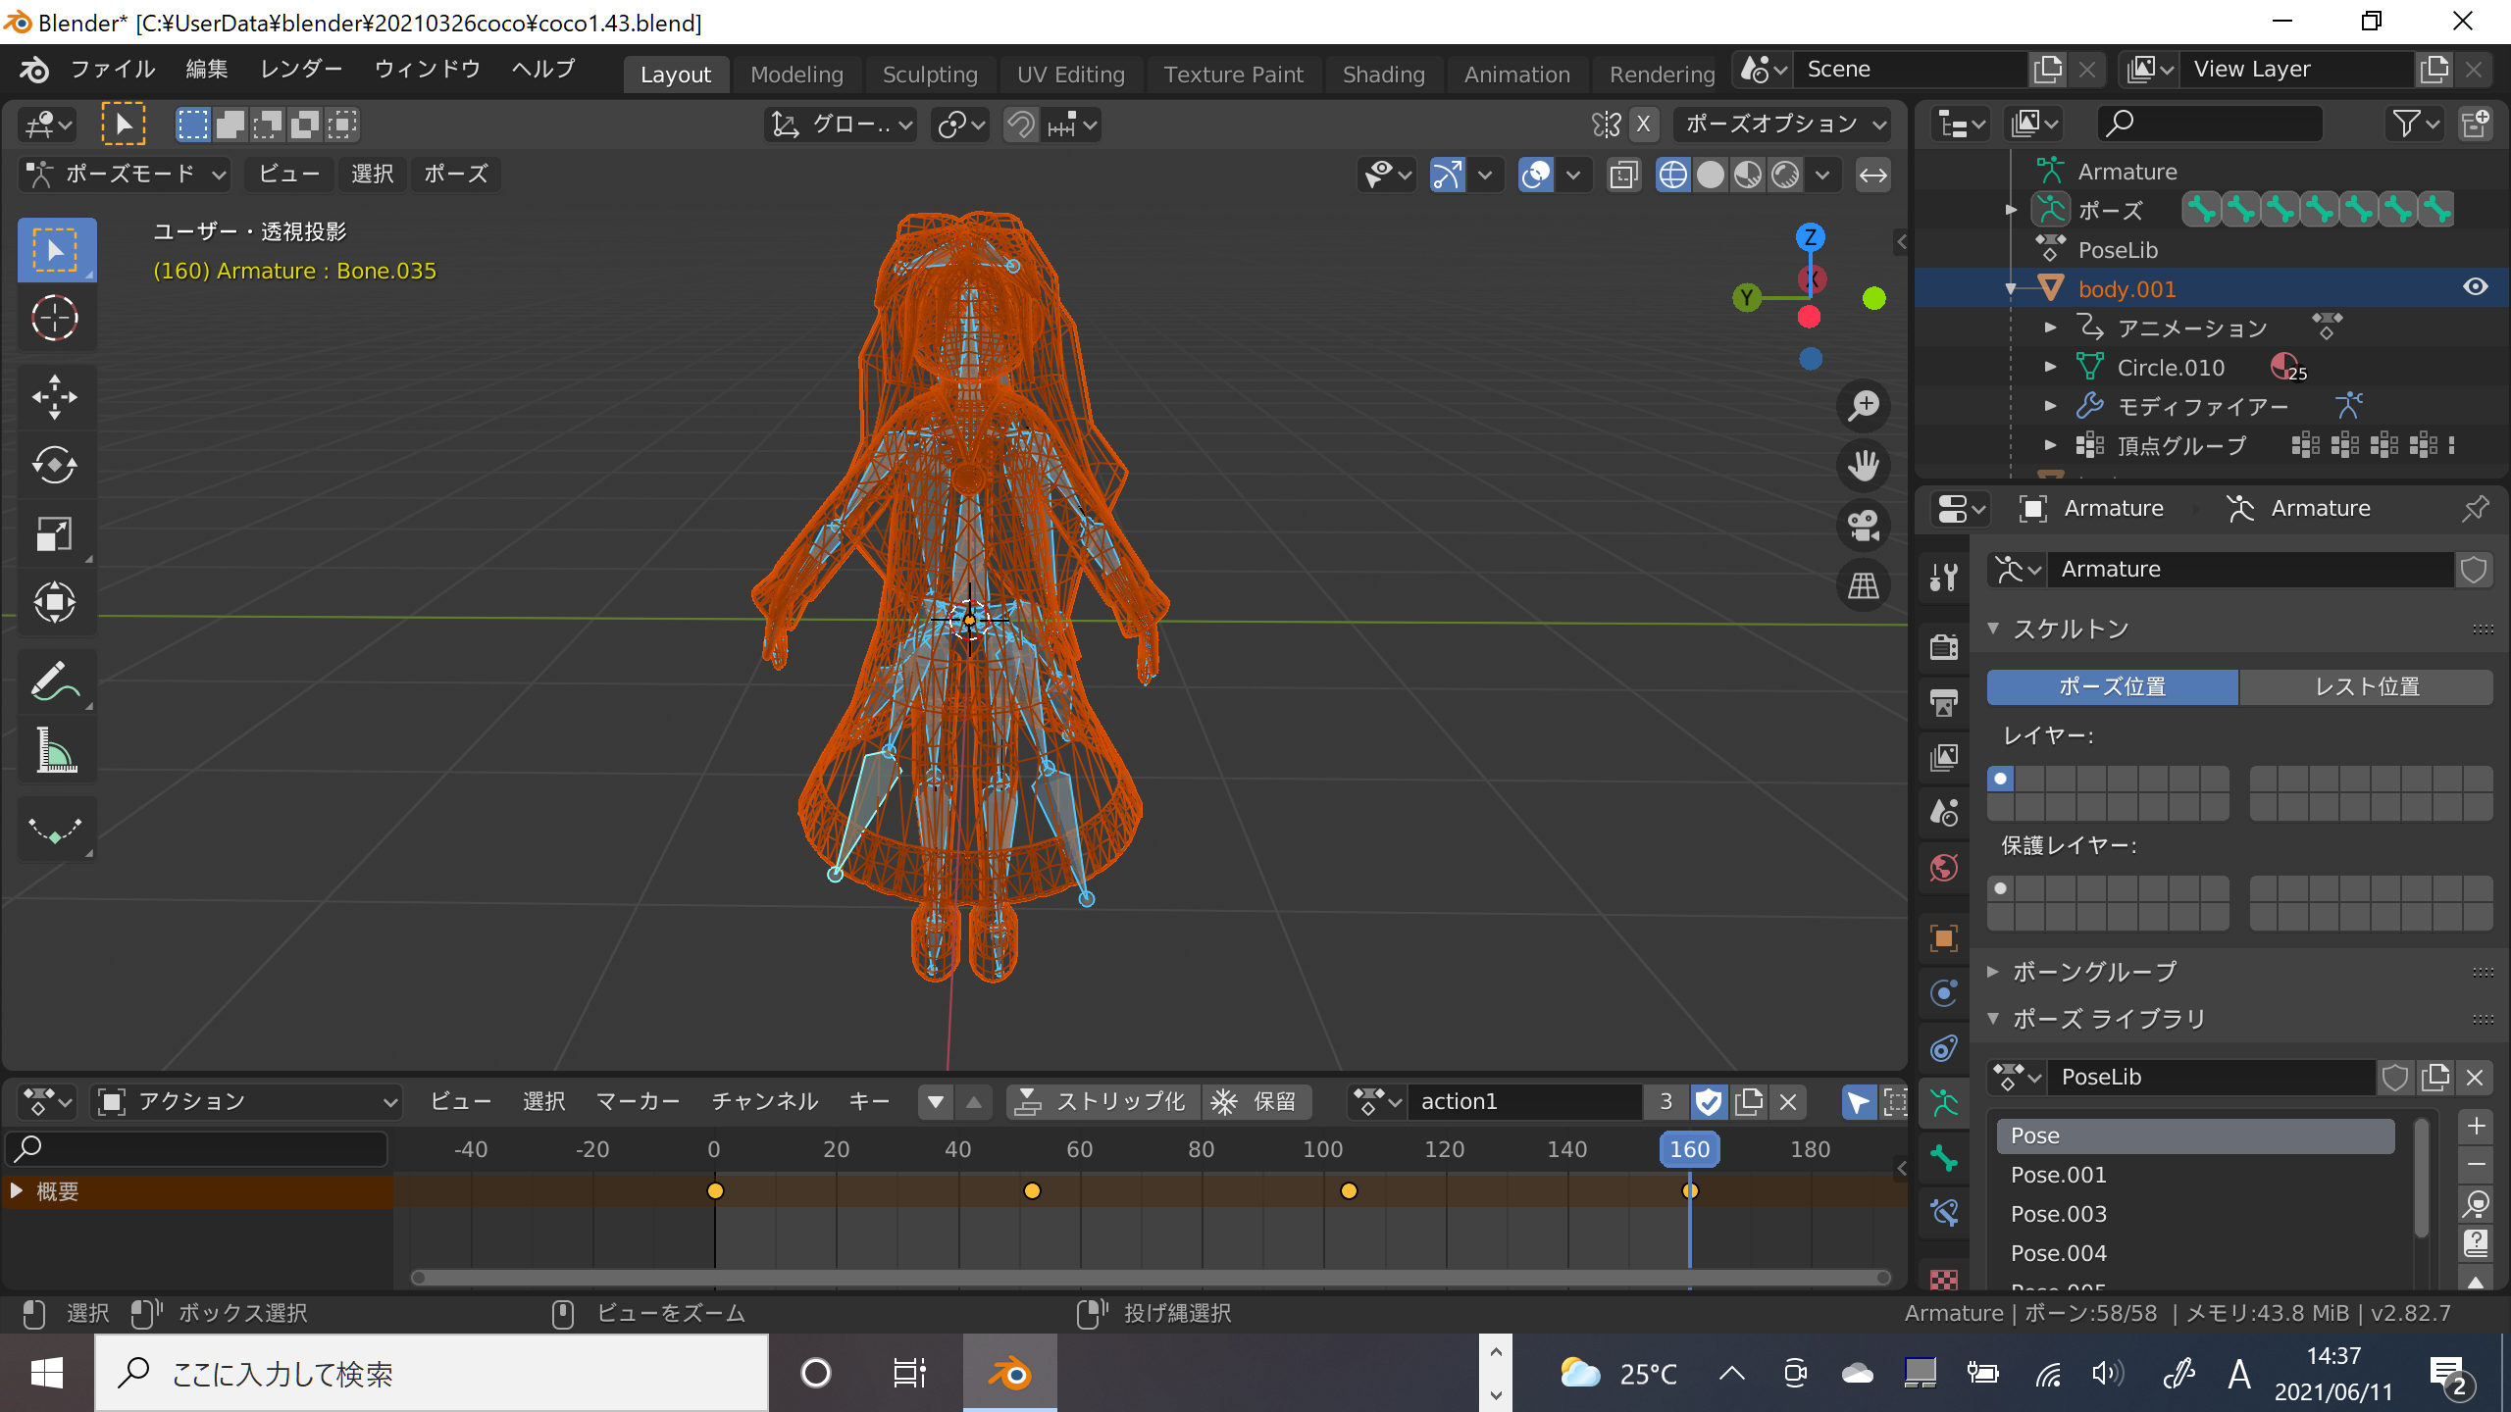This screenshot has height=1412, width=2511.
Task: Select the Annotate pencil tool
Action: pos(55,681)
